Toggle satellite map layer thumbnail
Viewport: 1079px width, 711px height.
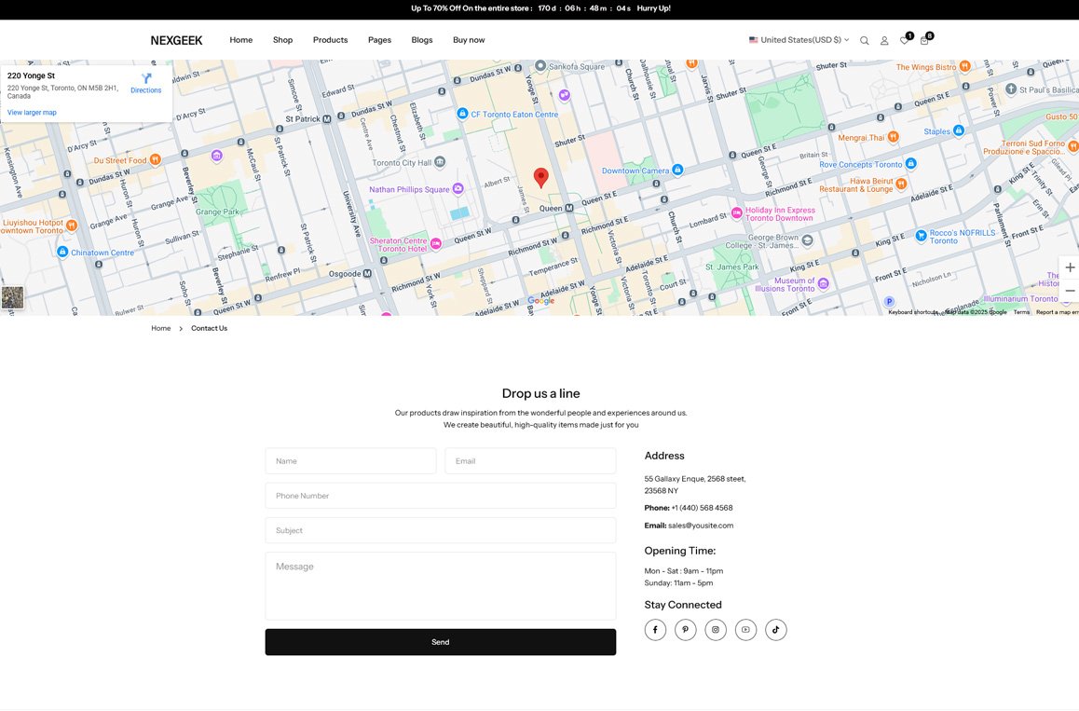coord(13,297)
